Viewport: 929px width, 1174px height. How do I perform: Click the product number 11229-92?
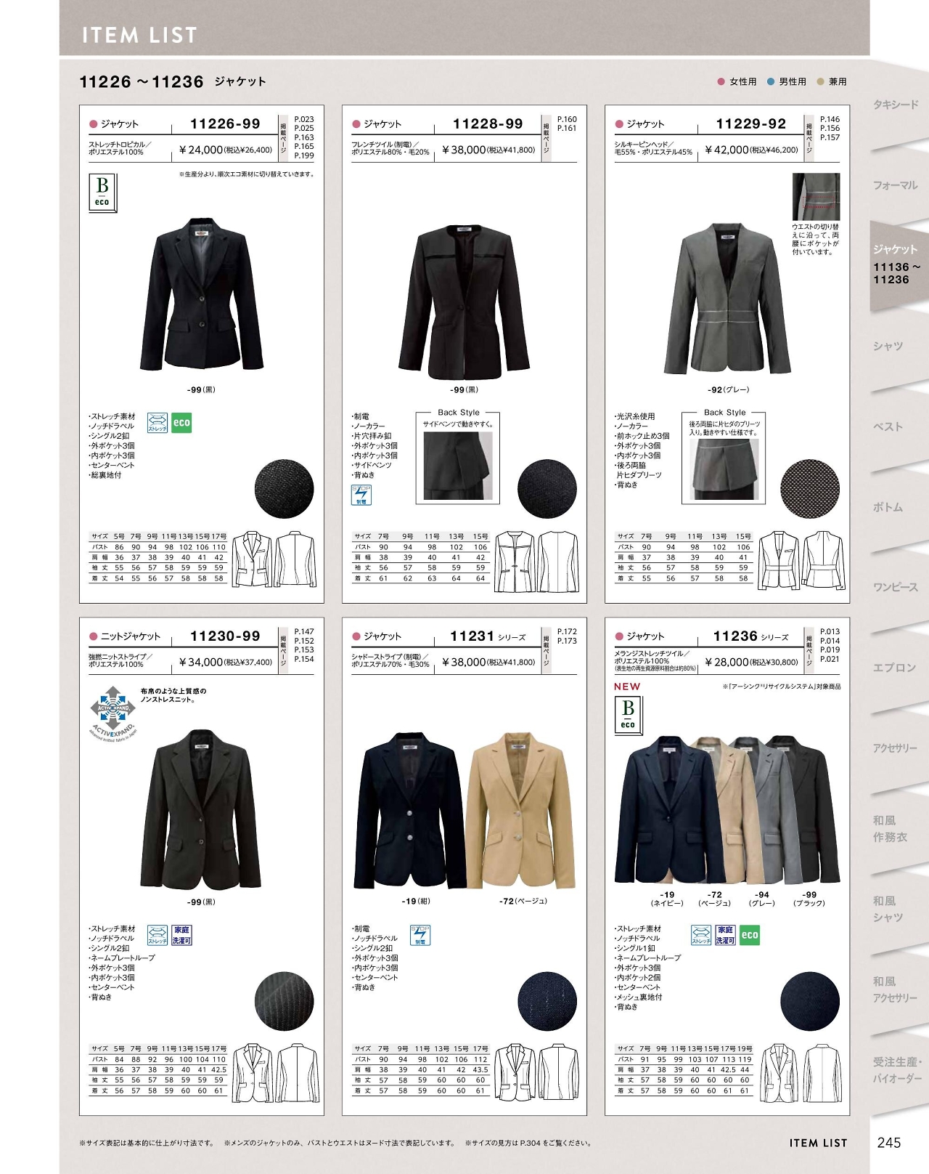pyautogui.click(x=750, y=124)
